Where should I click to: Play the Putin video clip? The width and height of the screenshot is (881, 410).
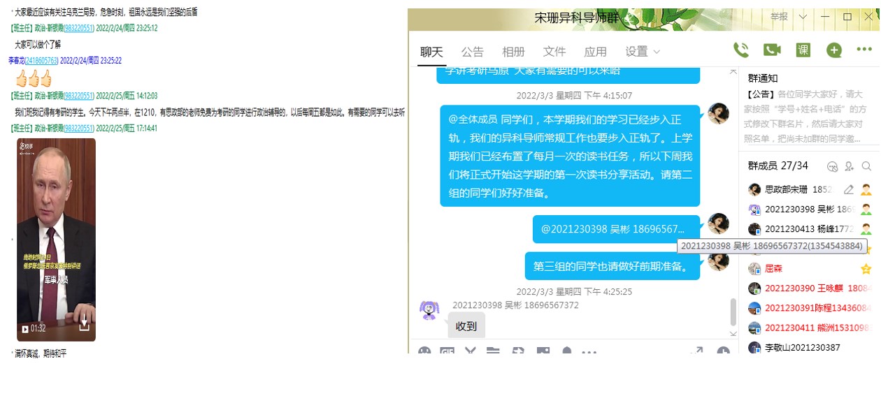pos(25,328)
